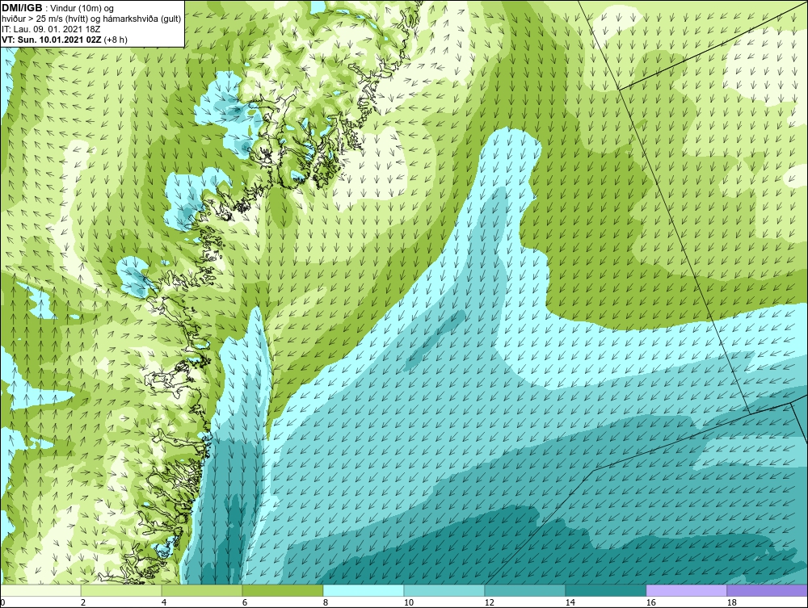This screenshot has width=808, height=608.
Task: Click the 'IT: Lau. 09. 01. 2021 18Z' line
Action: 51,29
